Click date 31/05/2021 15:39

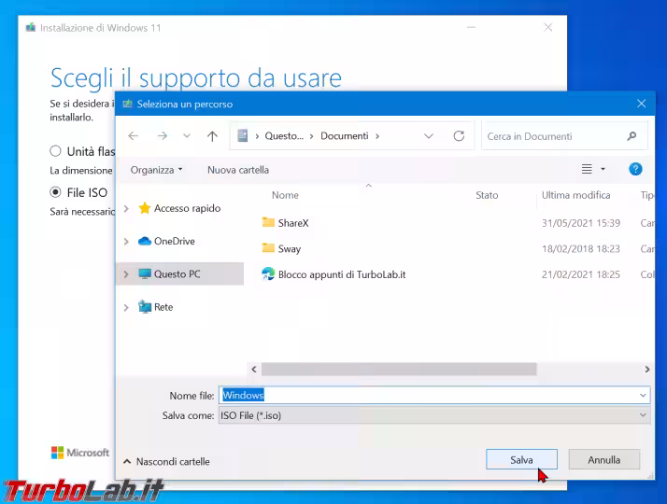581,223
